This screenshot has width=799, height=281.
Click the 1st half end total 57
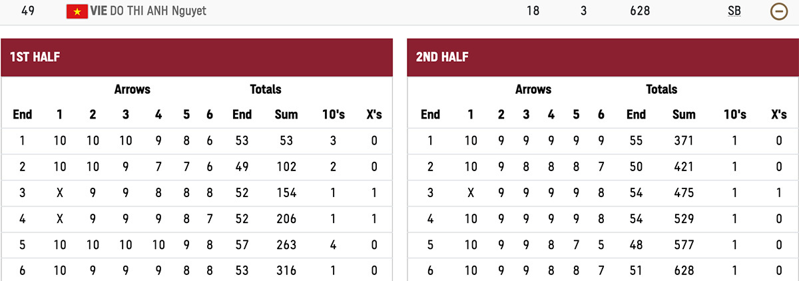coord(242,244)
